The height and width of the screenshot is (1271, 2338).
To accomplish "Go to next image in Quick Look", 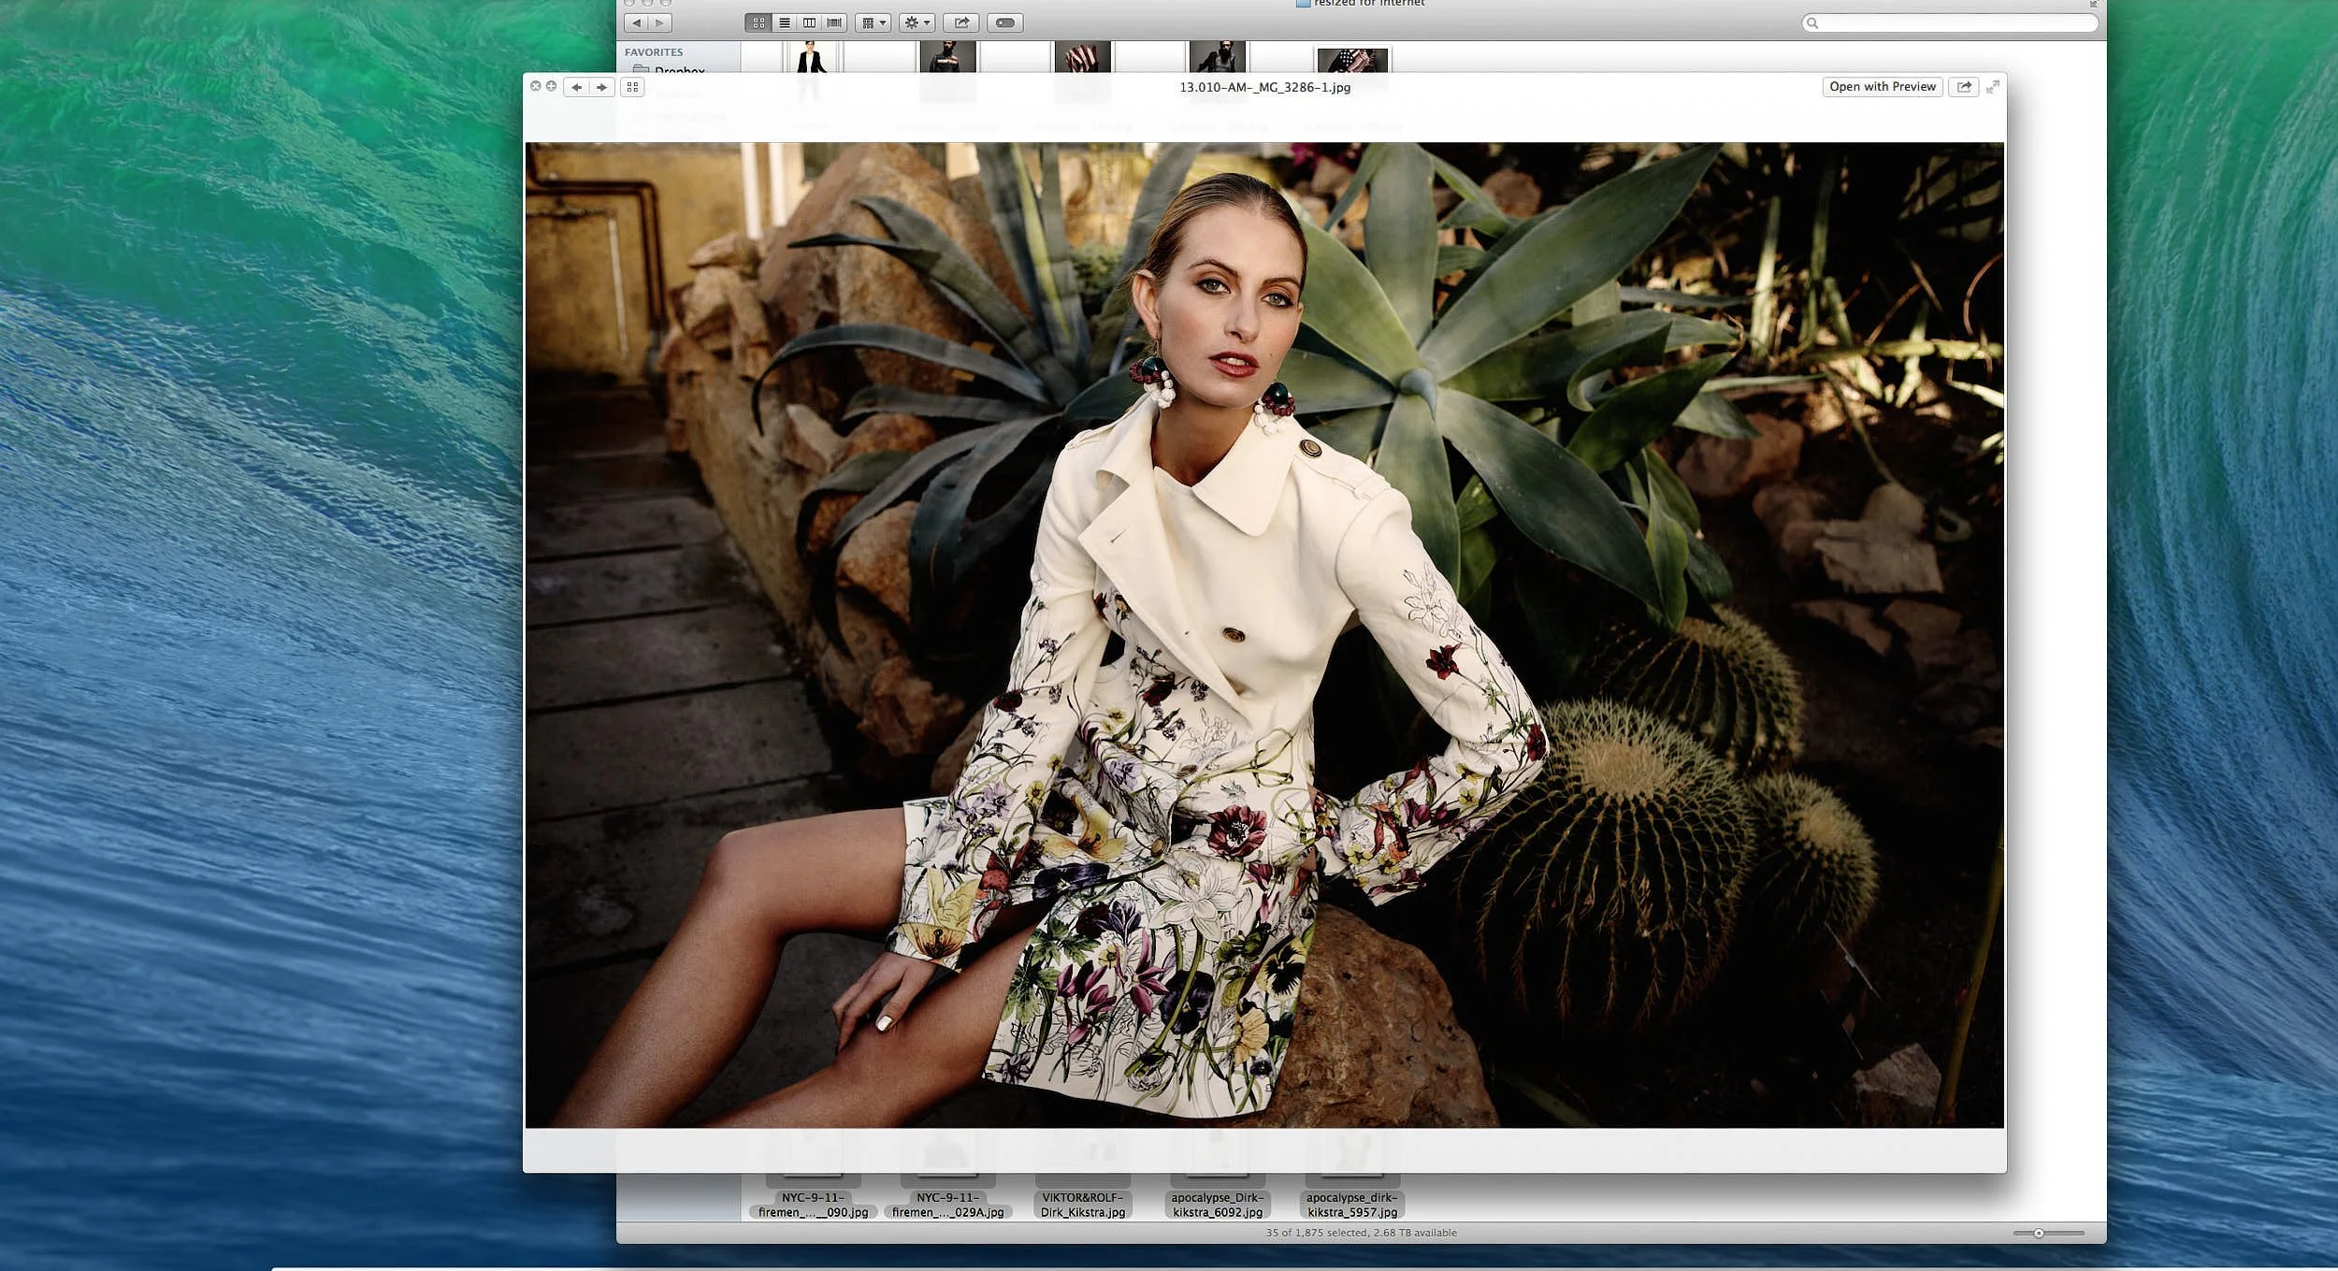I will [x=602, y=87].
